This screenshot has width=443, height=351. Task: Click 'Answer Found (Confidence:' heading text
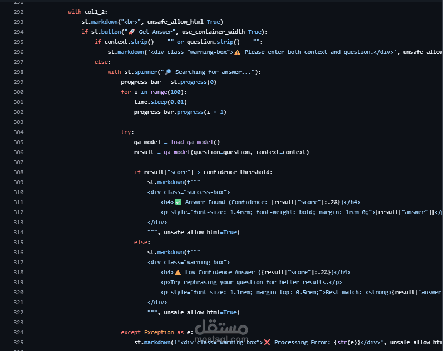click(x=227, y=202)
